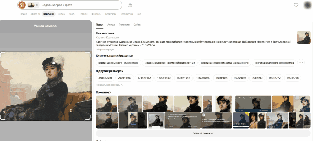
Task: Show more suggestions with ellipsis button
Action: click(x=301, y=63)
